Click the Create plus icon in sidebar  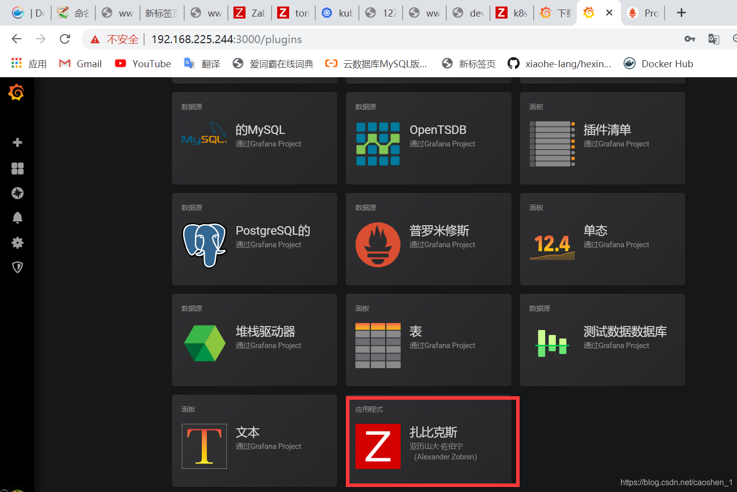[x=18, y=142]
